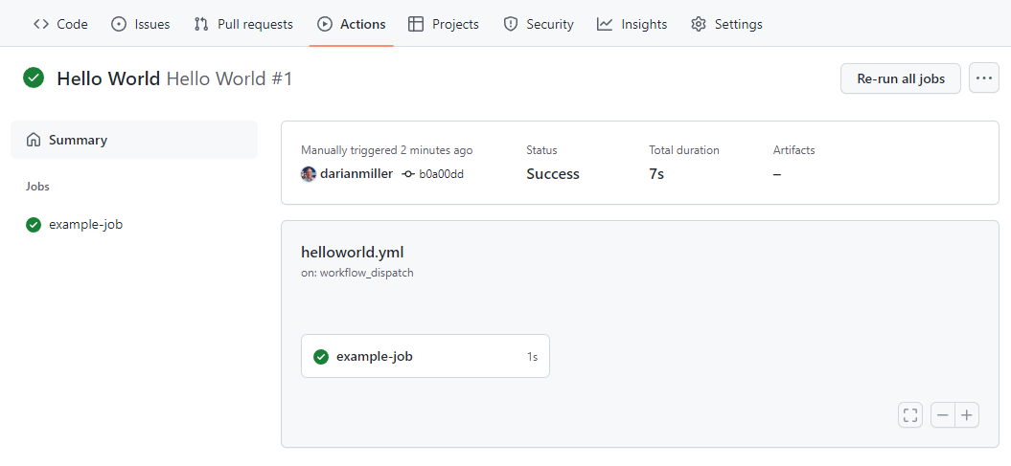Click the Success status text
The width and height of the screenshot is (1011, 466).
pyautogui.click(x=553, y=174)
